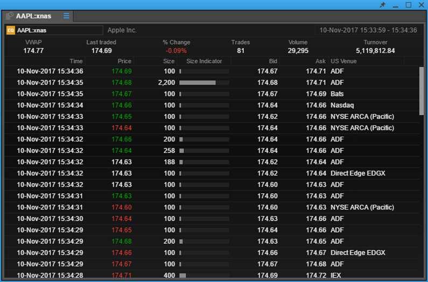Image resolution: width=428 pixels, height=282 pixels.
Task: Click NYSE ARCA (Pacific) in the 15:34:31 row
Action: 362,207
